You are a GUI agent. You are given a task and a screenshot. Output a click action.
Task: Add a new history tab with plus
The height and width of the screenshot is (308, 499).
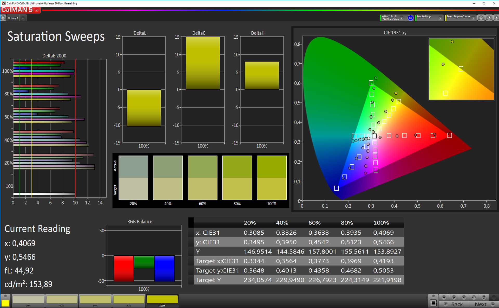[23, 18]
